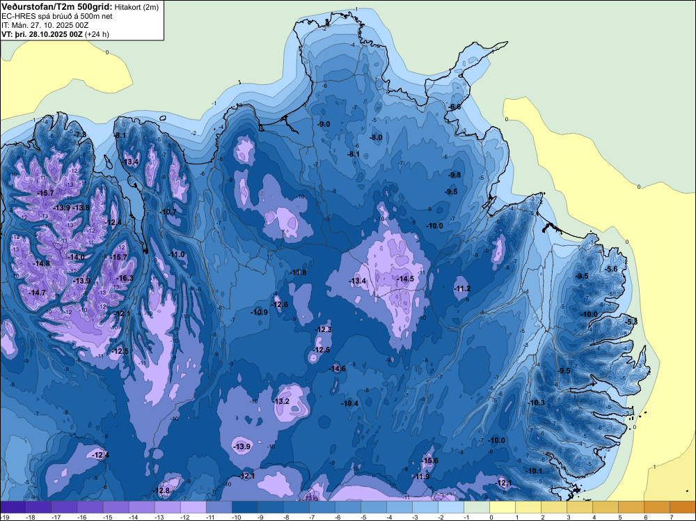Click the -10.3 temperature value
The height and width of the screenshot is (521, 696).
tap(536, 403)
